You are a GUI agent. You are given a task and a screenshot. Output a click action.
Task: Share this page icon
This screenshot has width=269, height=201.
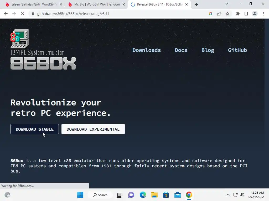pos(219,14)
